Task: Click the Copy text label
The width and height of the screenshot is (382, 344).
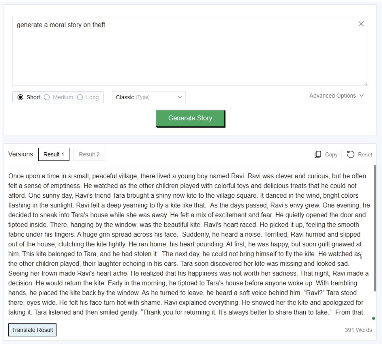Action: coord(331,154)
